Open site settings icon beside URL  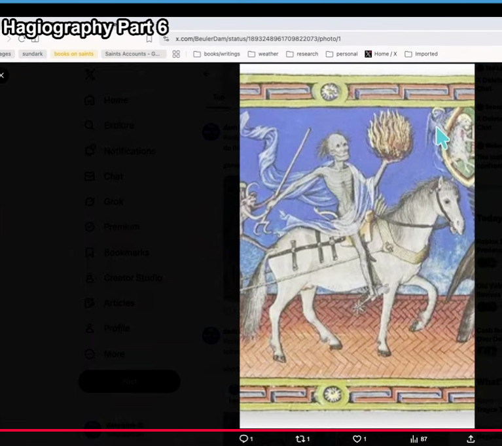pos(166,39)
